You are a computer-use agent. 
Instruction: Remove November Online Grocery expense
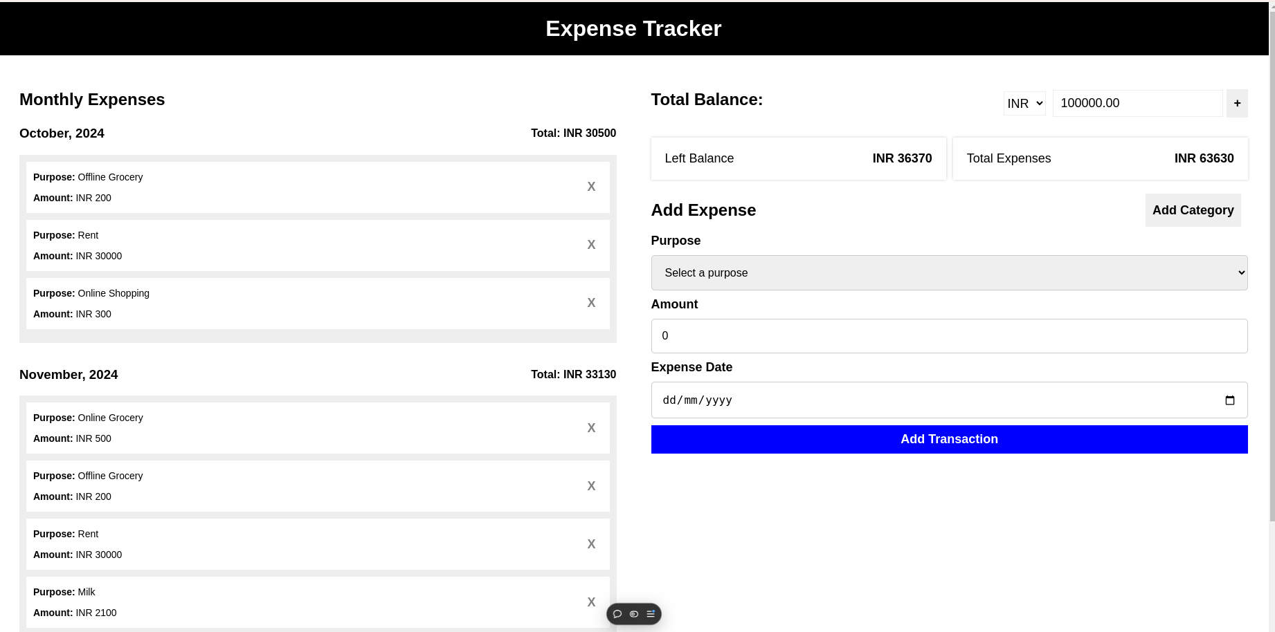click(x=591, y=428)
